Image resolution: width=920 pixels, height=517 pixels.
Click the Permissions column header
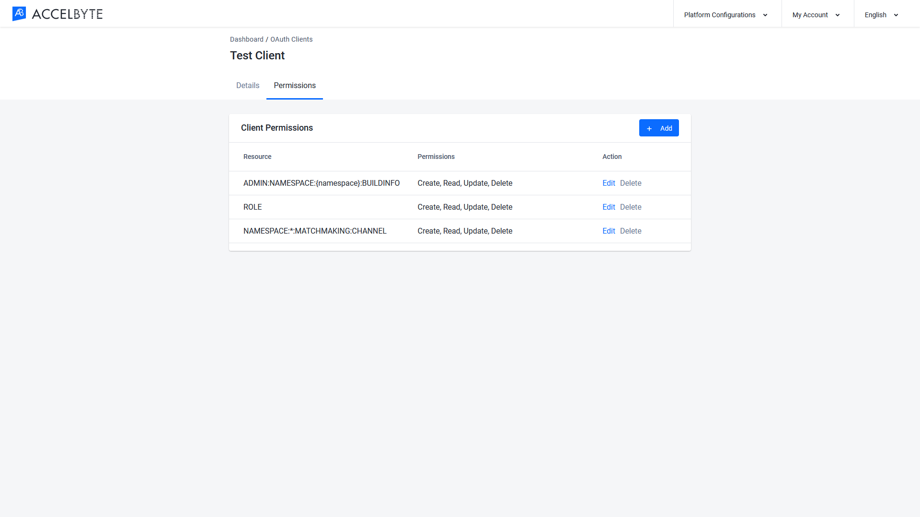pyautogui.click(x=436, y=157)
